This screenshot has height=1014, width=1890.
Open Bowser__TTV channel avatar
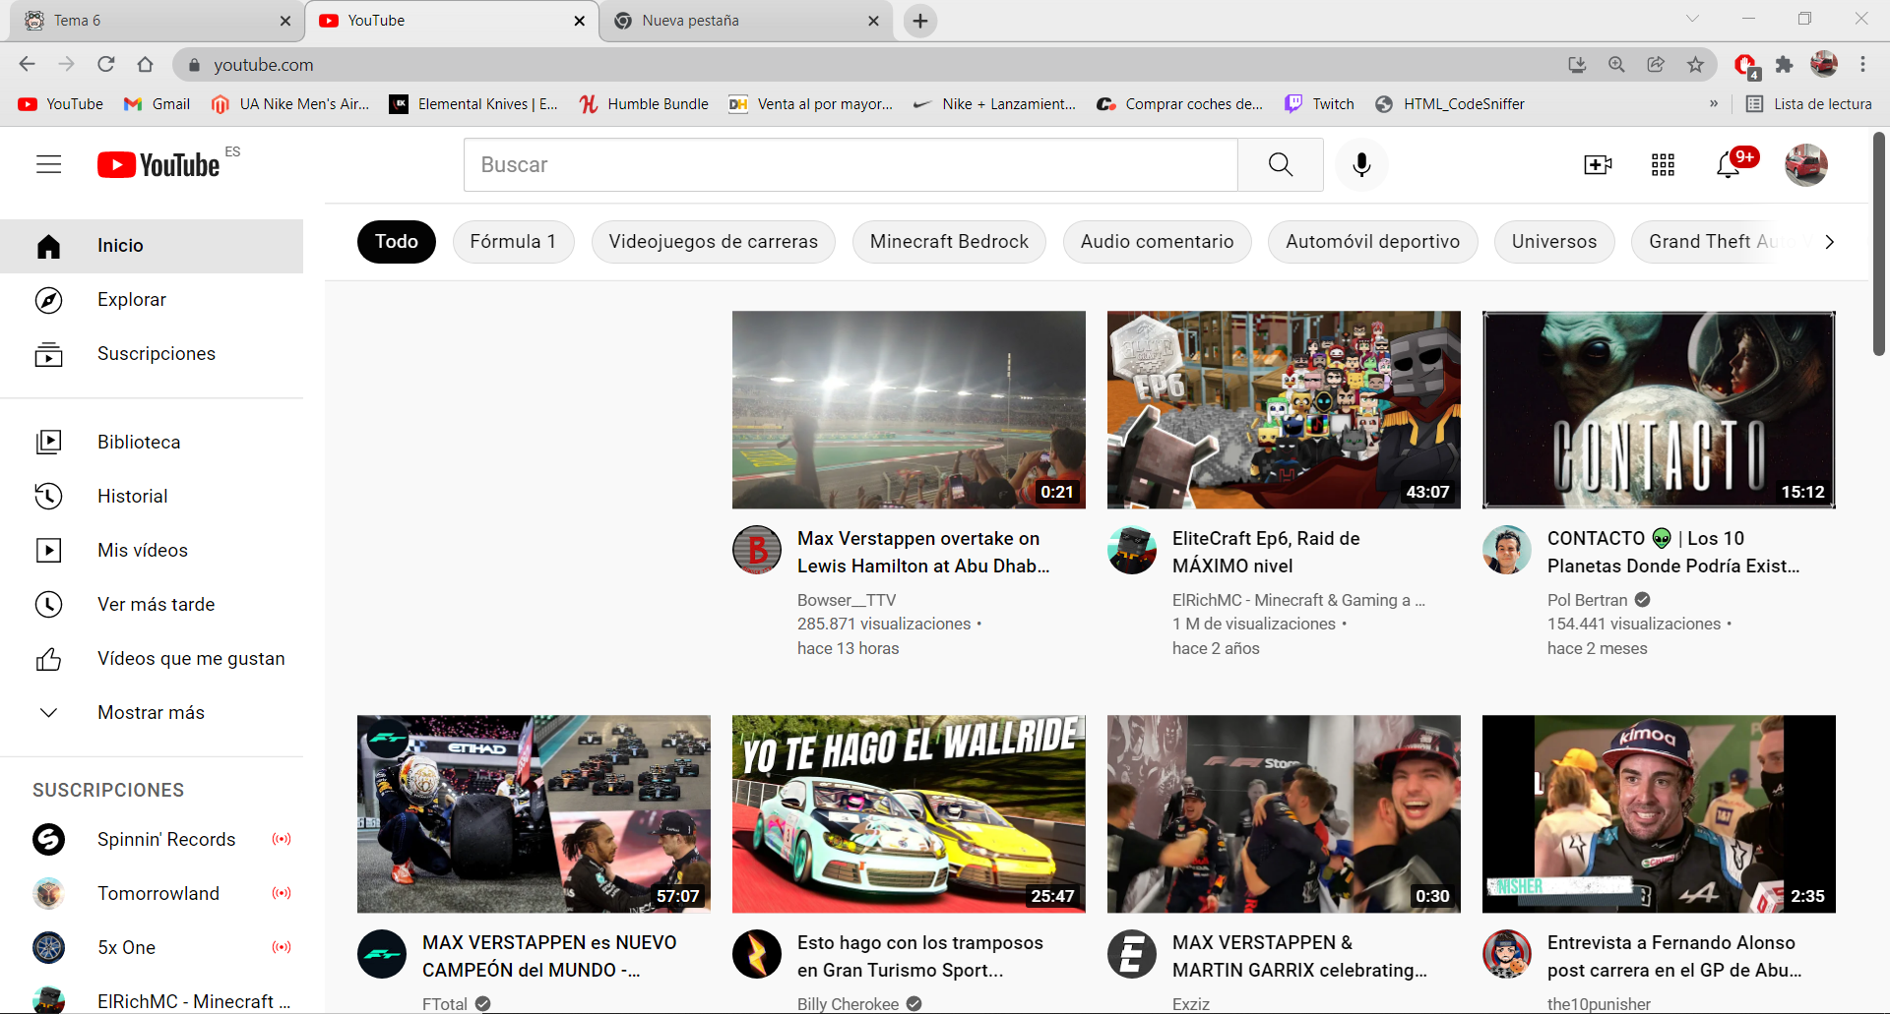pos(757,550)
